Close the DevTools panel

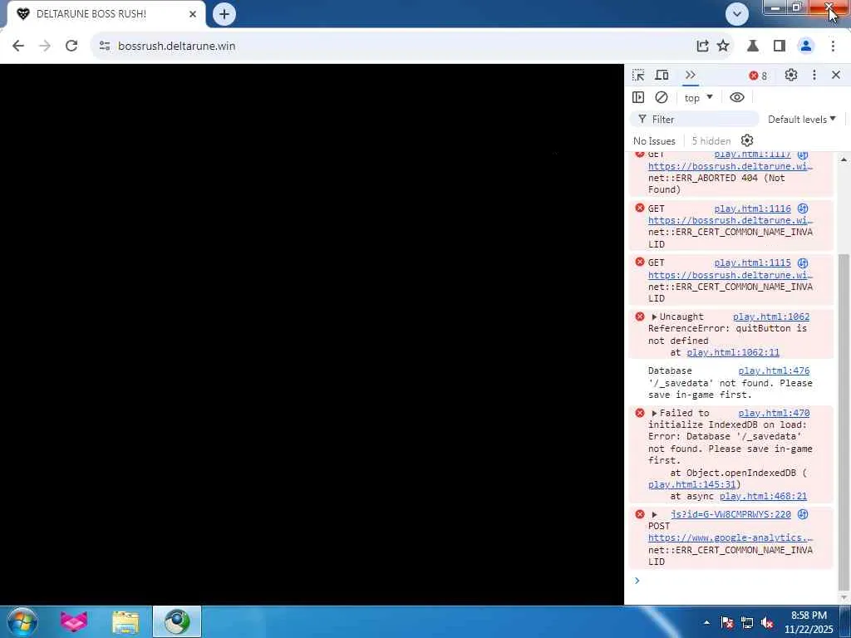(x=836, y=75)
